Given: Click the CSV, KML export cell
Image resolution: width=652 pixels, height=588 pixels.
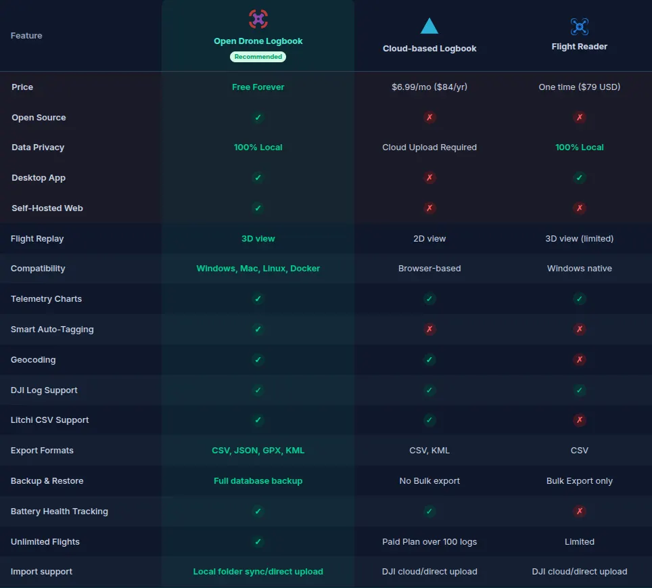Looking at the screenshot, I should tap(429, 450).
